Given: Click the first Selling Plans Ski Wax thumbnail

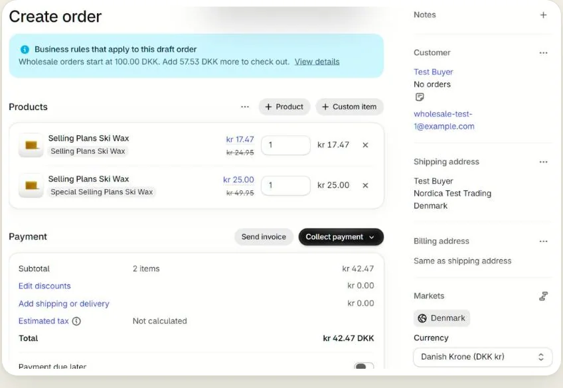Looking at the screenshot, I should point(31,145).
